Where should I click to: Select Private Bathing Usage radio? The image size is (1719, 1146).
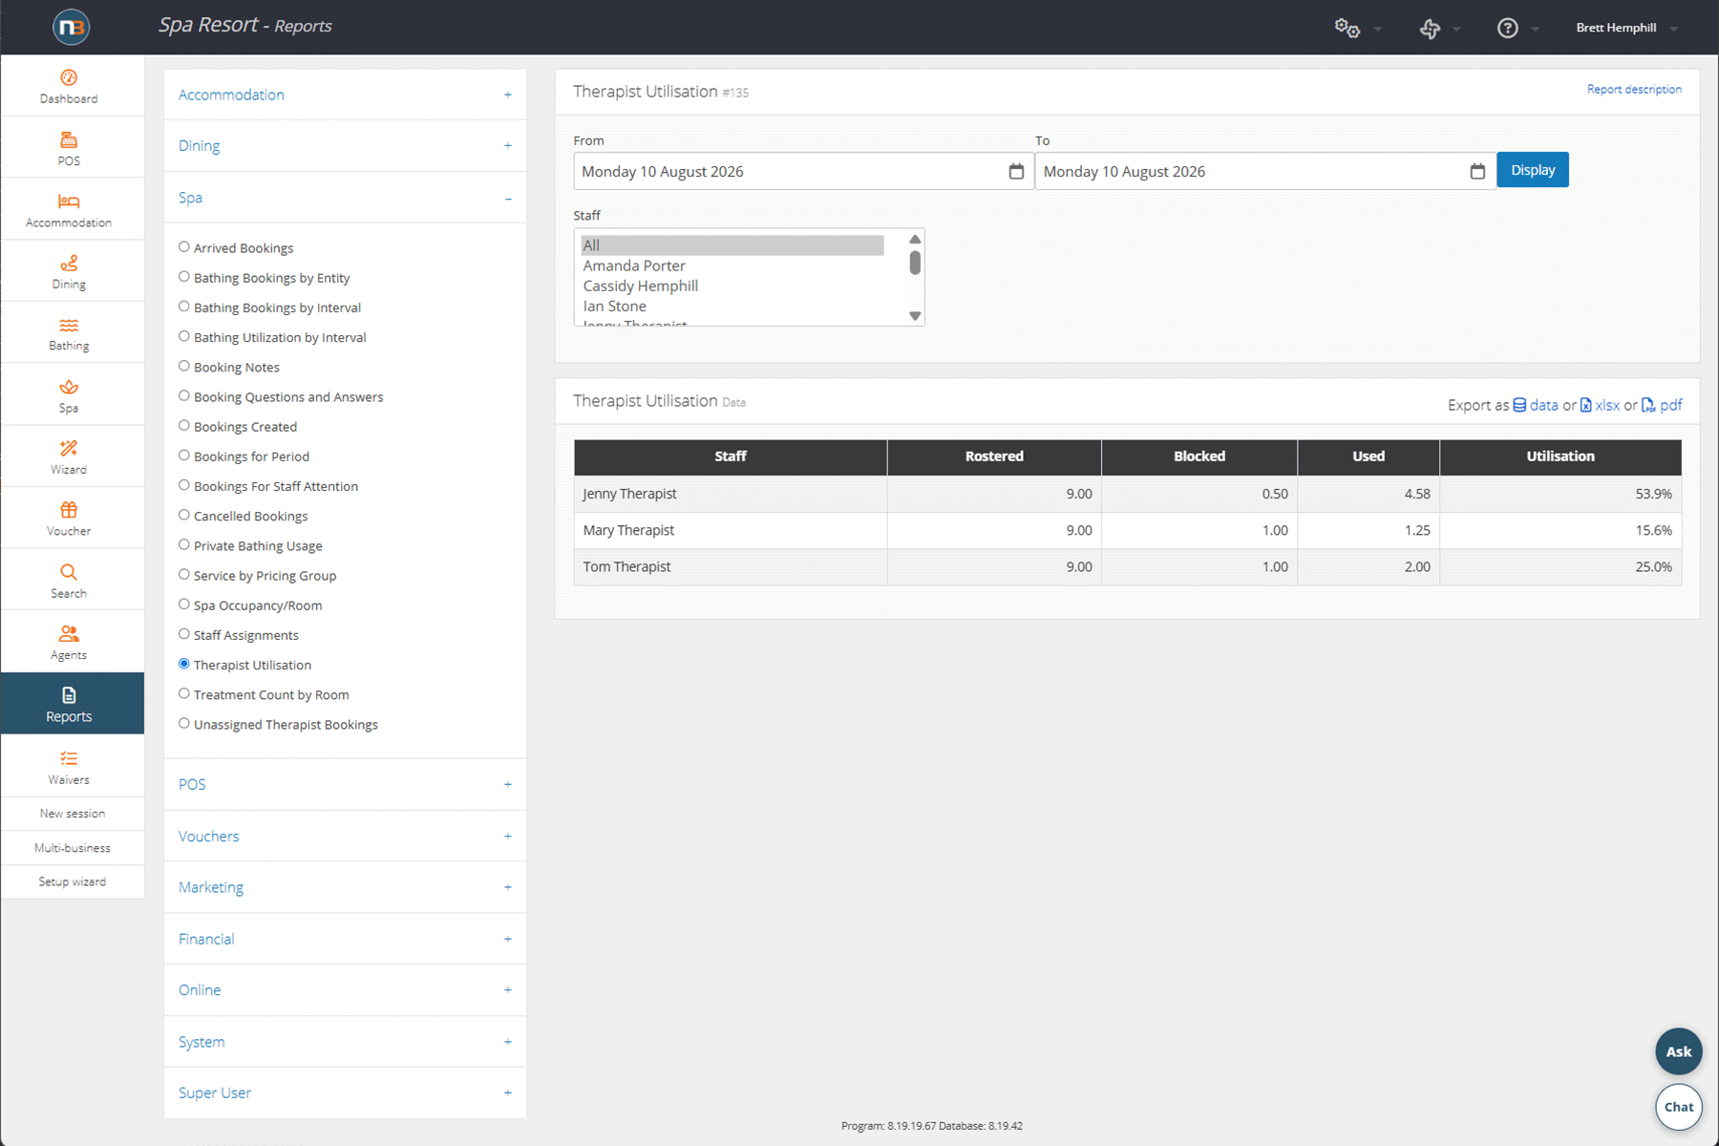pyautogui.click(x=184, y=544)
